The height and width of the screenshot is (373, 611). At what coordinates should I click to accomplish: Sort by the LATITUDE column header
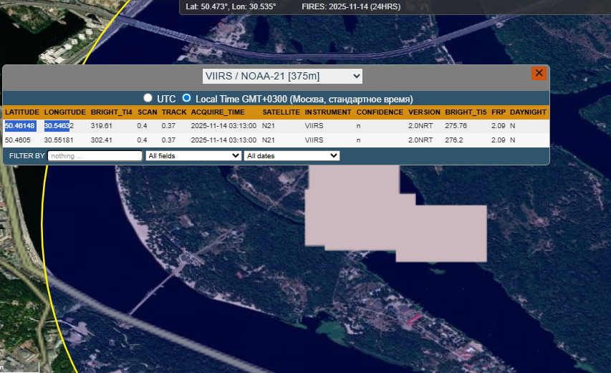22,112
